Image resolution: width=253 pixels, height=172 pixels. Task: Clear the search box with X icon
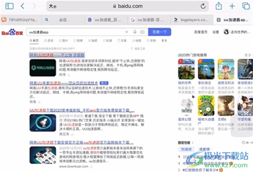(x=126, y=32)
